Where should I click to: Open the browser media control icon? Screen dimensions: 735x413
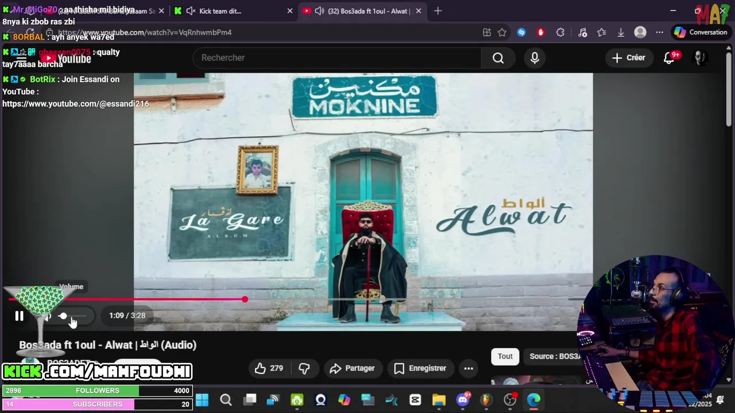point(582,33)
